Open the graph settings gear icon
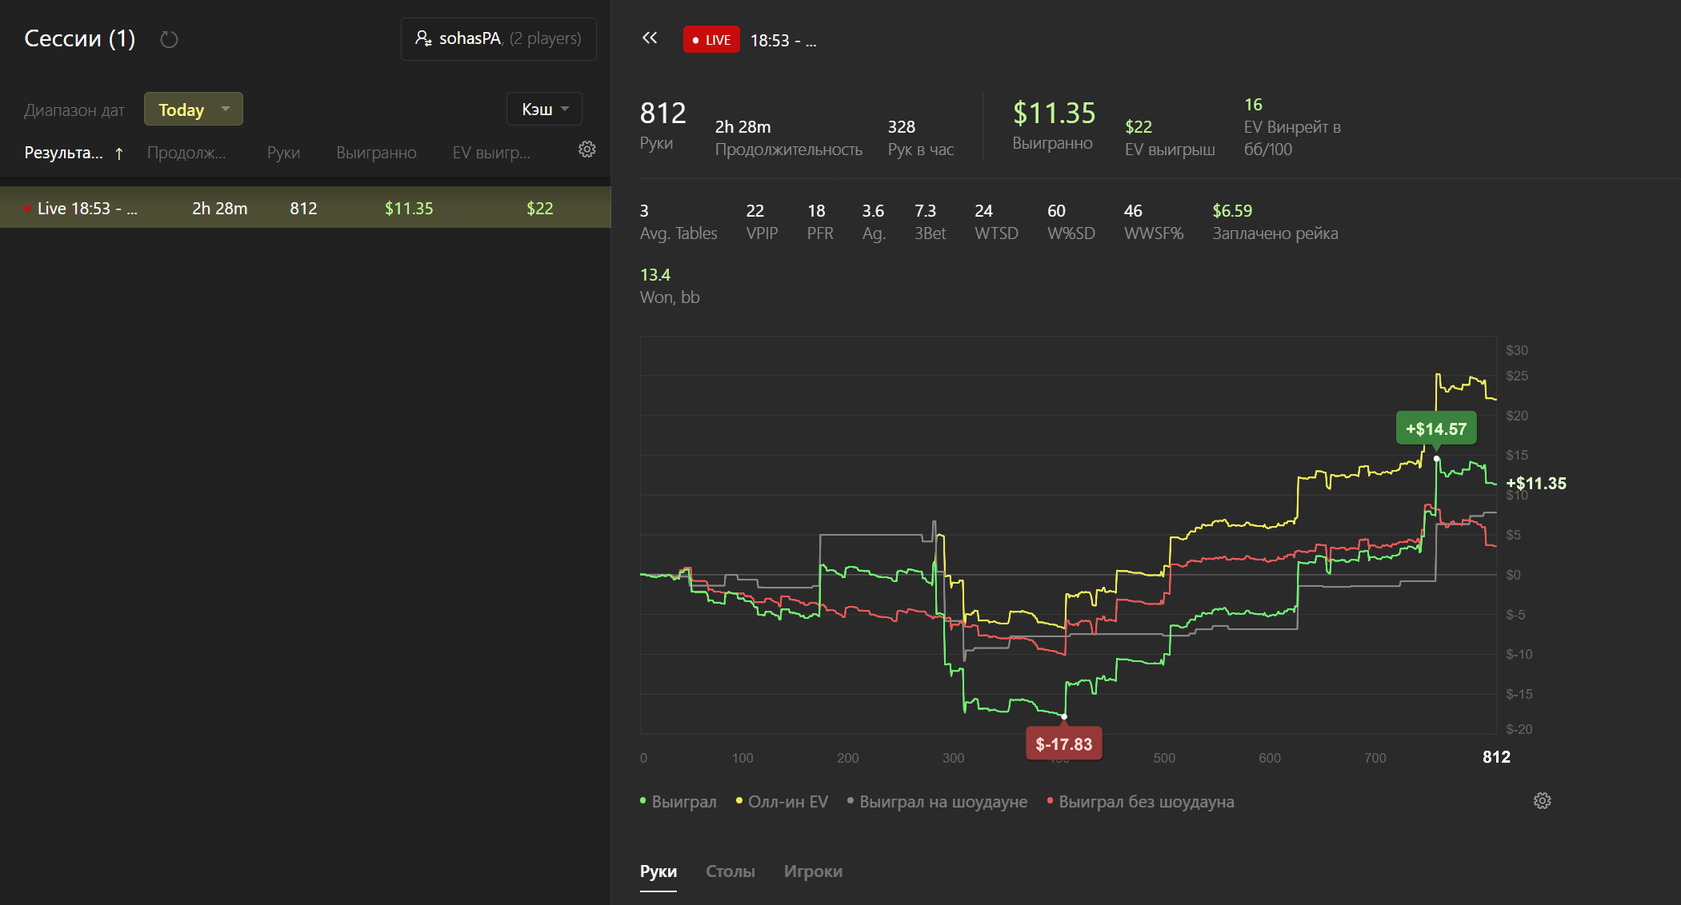Screen dimensions: 1681x905 tap(1543, 801)
